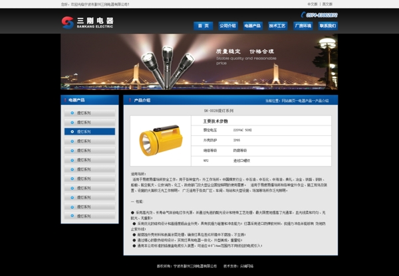Screen dimensions: 399x276
Task: Go to the 电器产品 navigation tab
Action: 253,26
